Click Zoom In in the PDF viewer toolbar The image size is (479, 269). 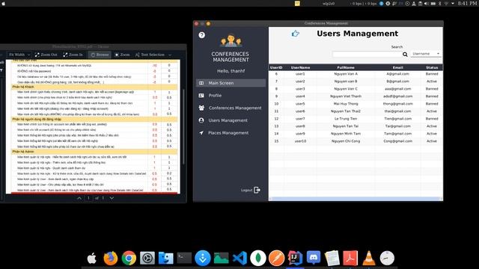[x=73, y=55]
